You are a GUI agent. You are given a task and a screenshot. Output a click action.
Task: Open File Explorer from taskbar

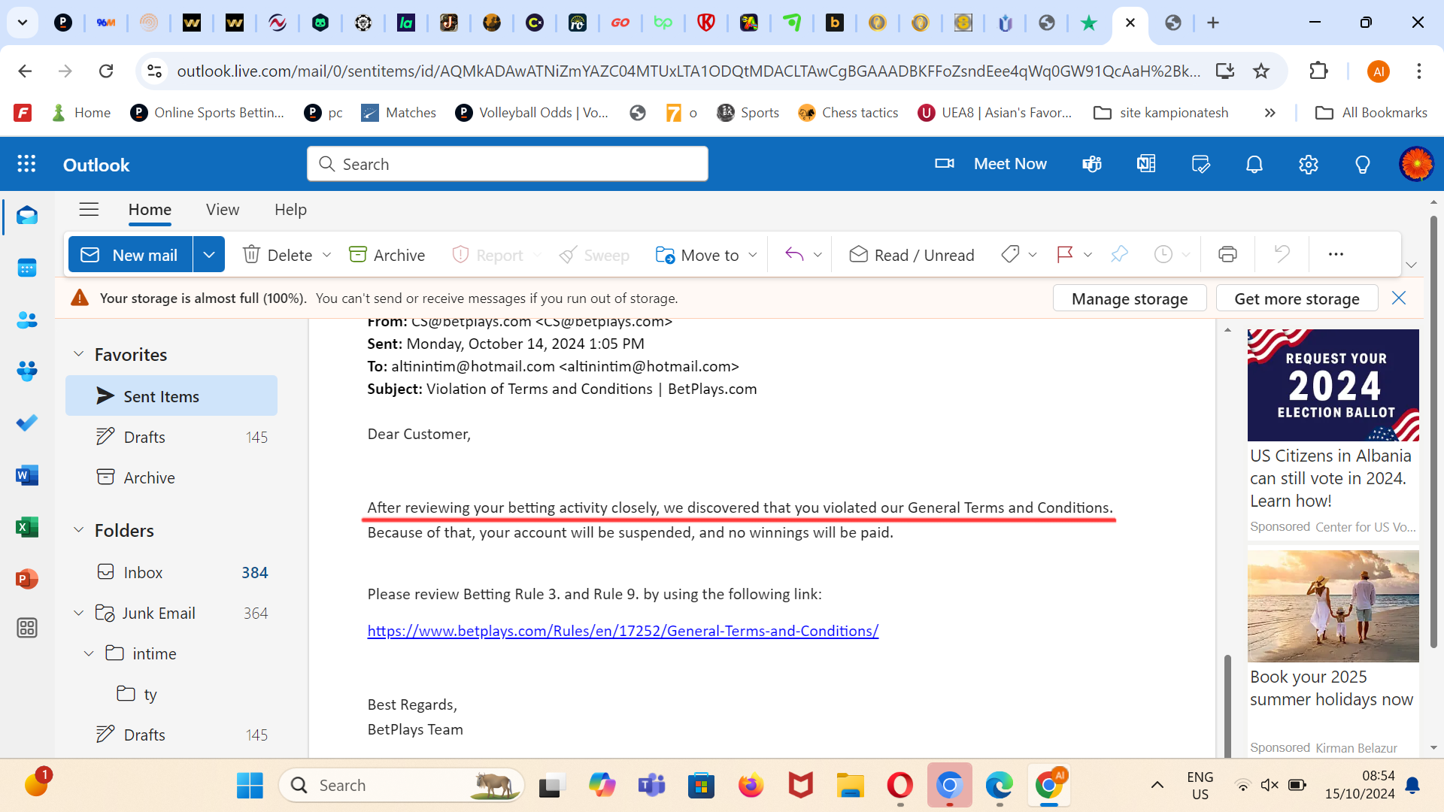pos(851,786)
